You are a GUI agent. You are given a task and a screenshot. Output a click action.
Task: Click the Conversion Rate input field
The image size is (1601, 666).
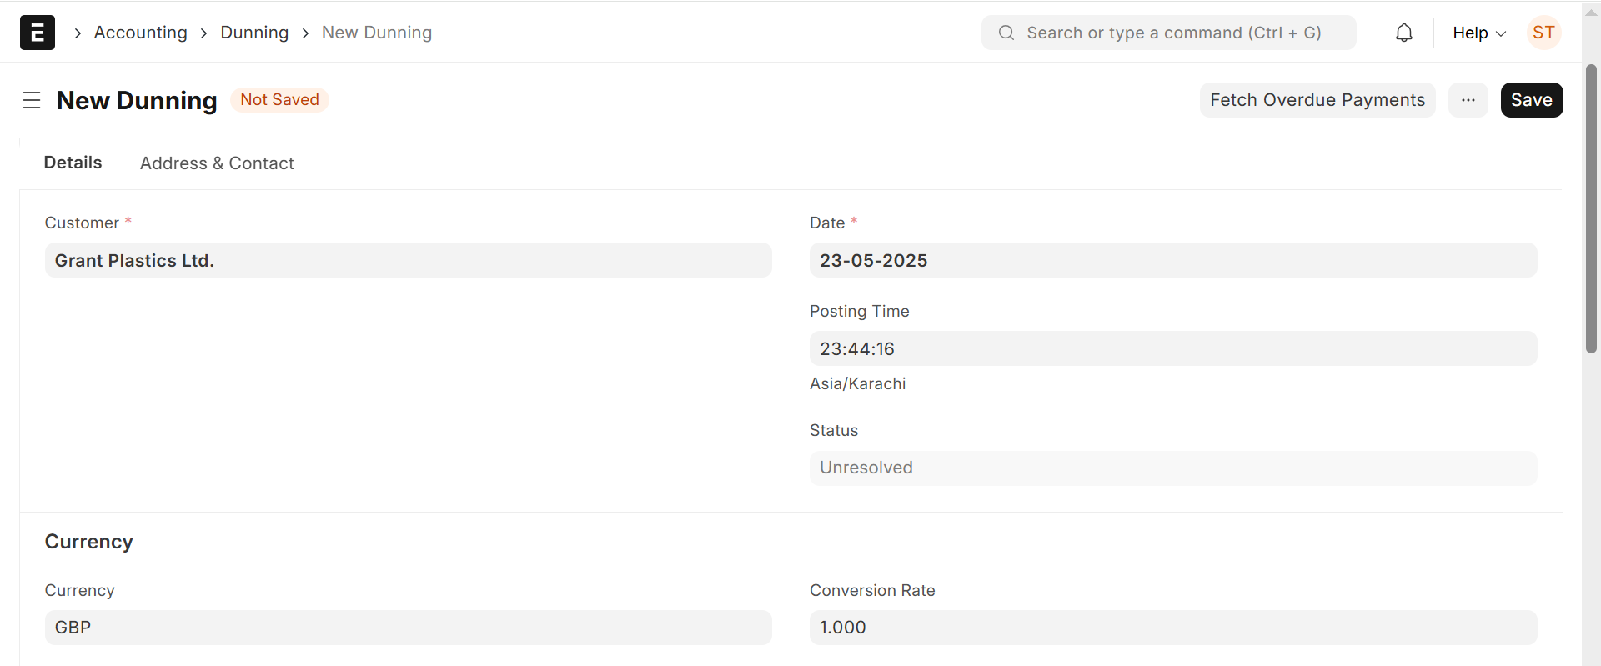pos(1172,628)
